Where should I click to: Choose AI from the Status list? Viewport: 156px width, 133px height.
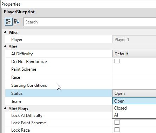tap(134, 115)
